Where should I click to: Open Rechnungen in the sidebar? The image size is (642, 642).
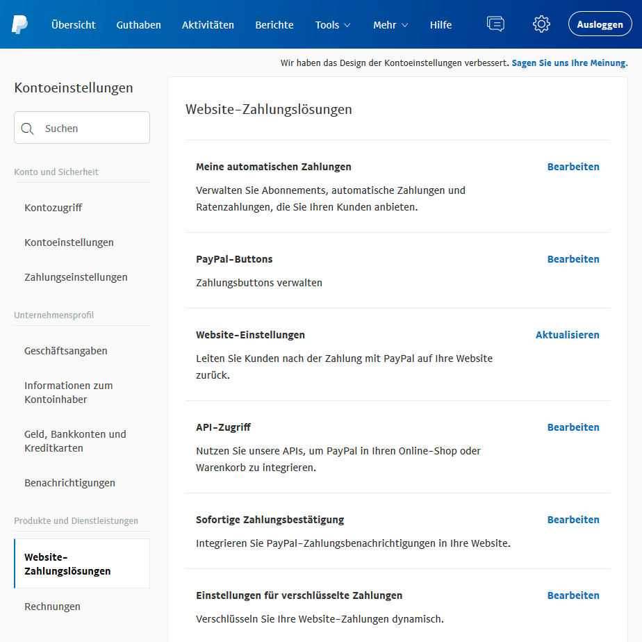coord(52,607)
